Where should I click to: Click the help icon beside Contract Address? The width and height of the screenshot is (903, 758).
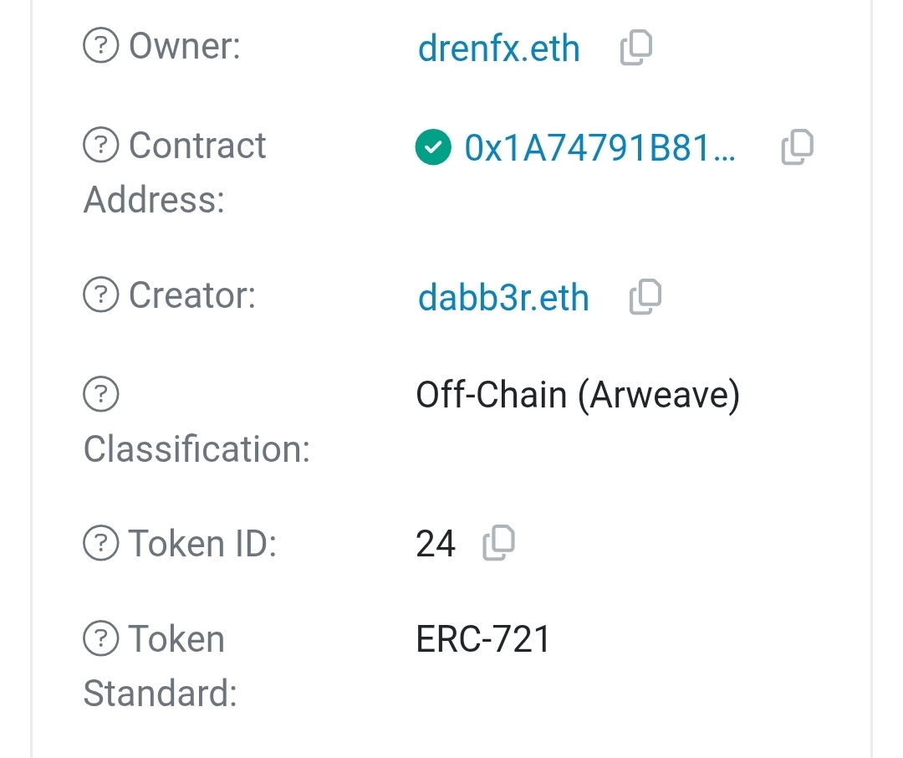pyautogui.click(x=101, y=146)
